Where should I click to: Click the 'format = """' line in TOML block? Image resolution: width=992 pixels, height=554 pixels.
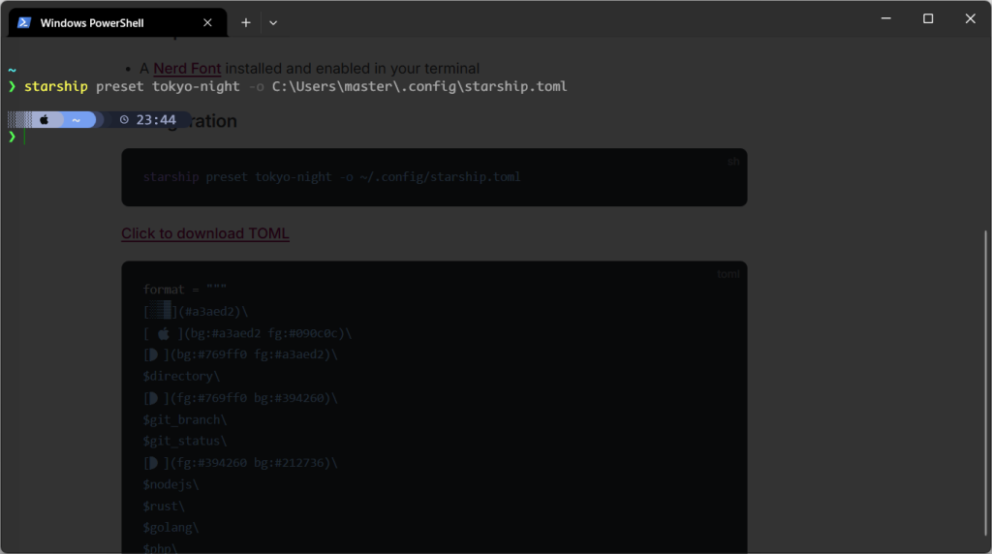pyautogui.click(x=185, y=290)
